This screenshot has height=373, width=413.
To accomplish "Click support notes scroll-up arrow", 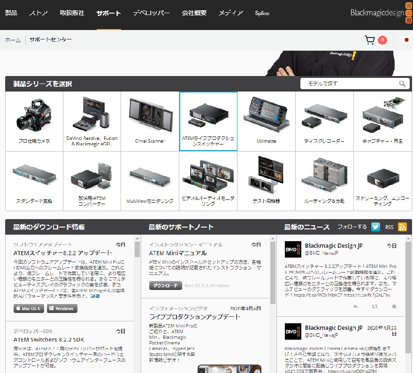I will coord(273,238).
